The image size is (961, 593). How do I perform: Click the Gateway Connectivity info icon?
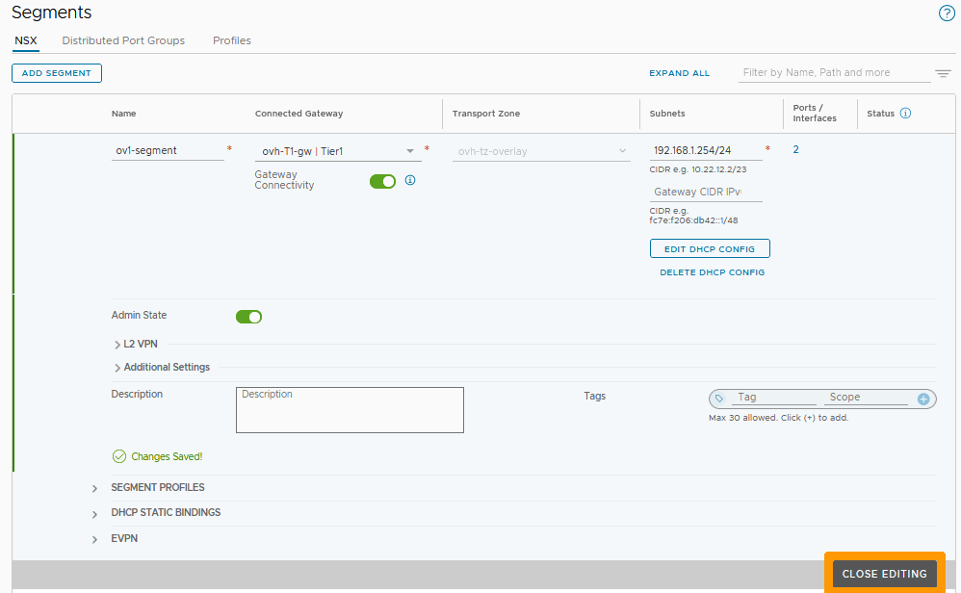point(410,181)
